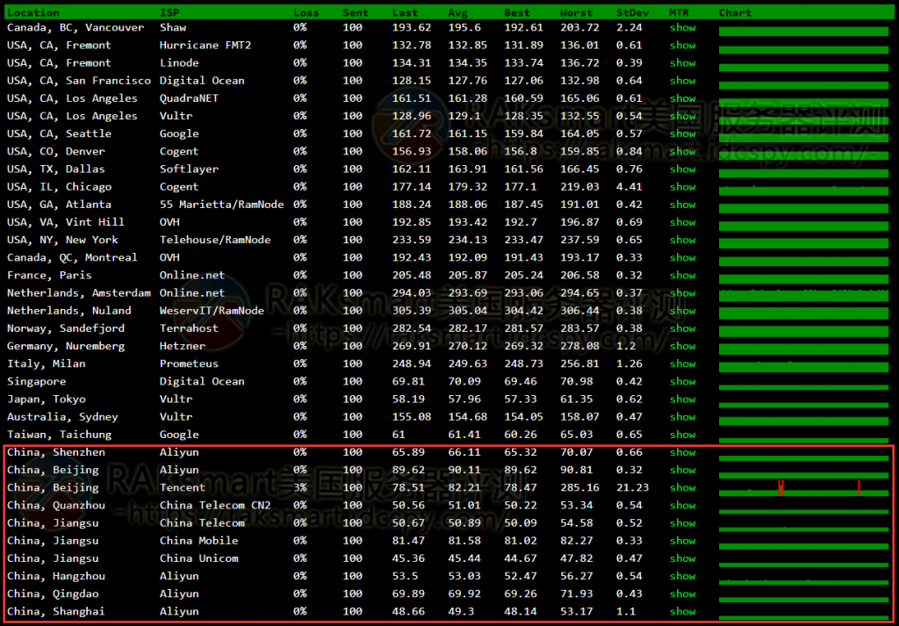
Task: Show MTR for Los Angeles Vultr row
Action: [682, 116]
